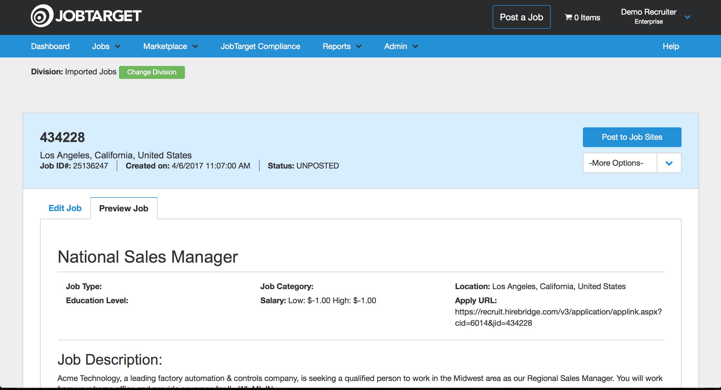This screenshot has width=721, height=390.
Task: Click the Demo Recruiter account chevron
Action: (x=688, y=17)
